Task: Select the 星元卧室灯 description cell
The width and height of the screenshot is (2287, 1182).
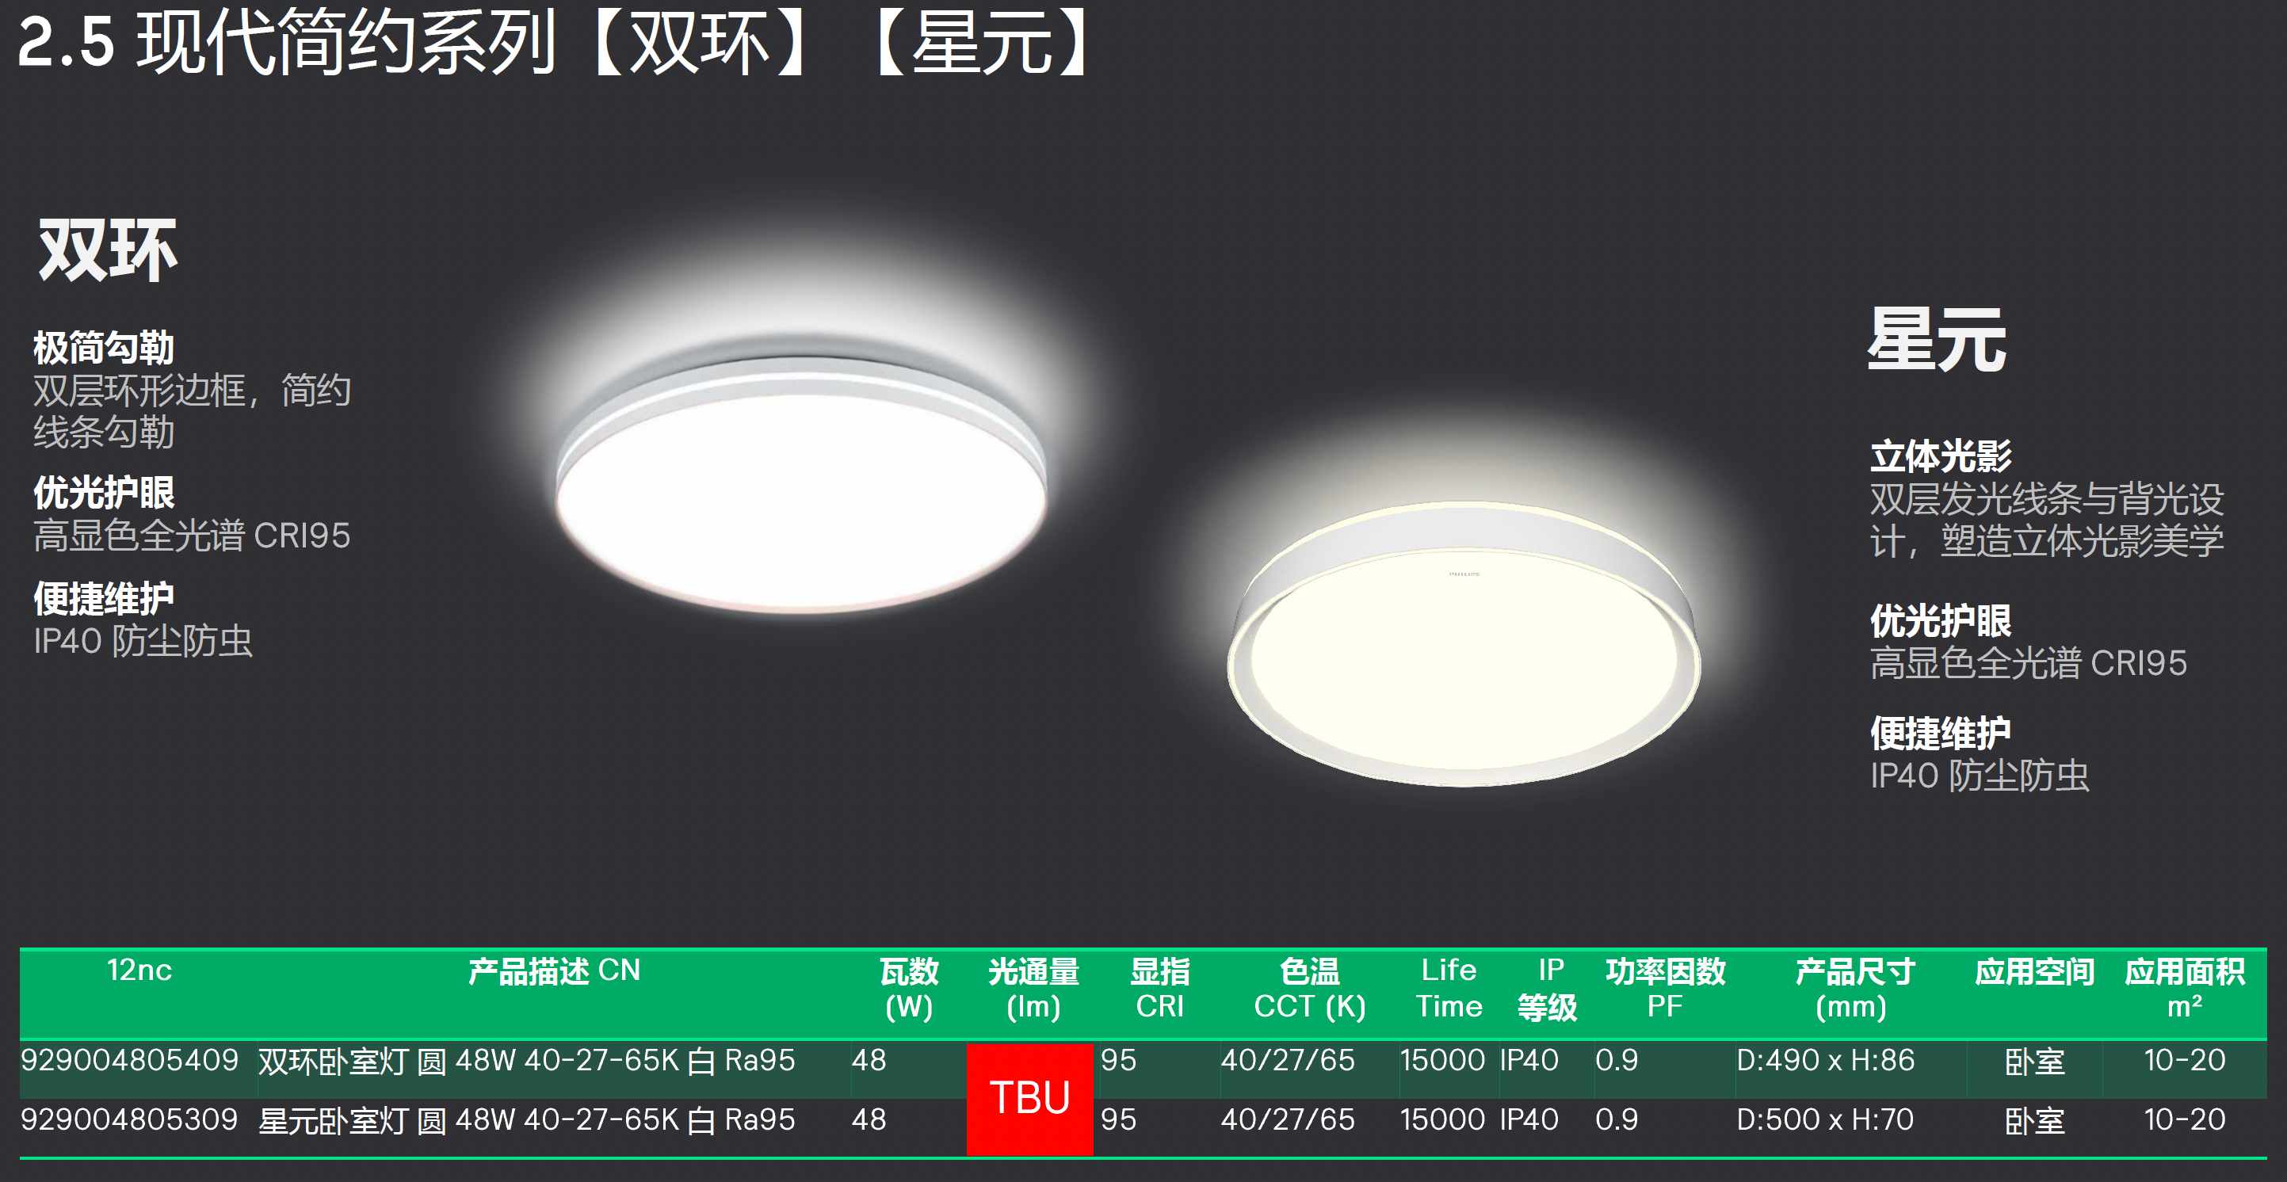Action: (x=526, y=1120)
